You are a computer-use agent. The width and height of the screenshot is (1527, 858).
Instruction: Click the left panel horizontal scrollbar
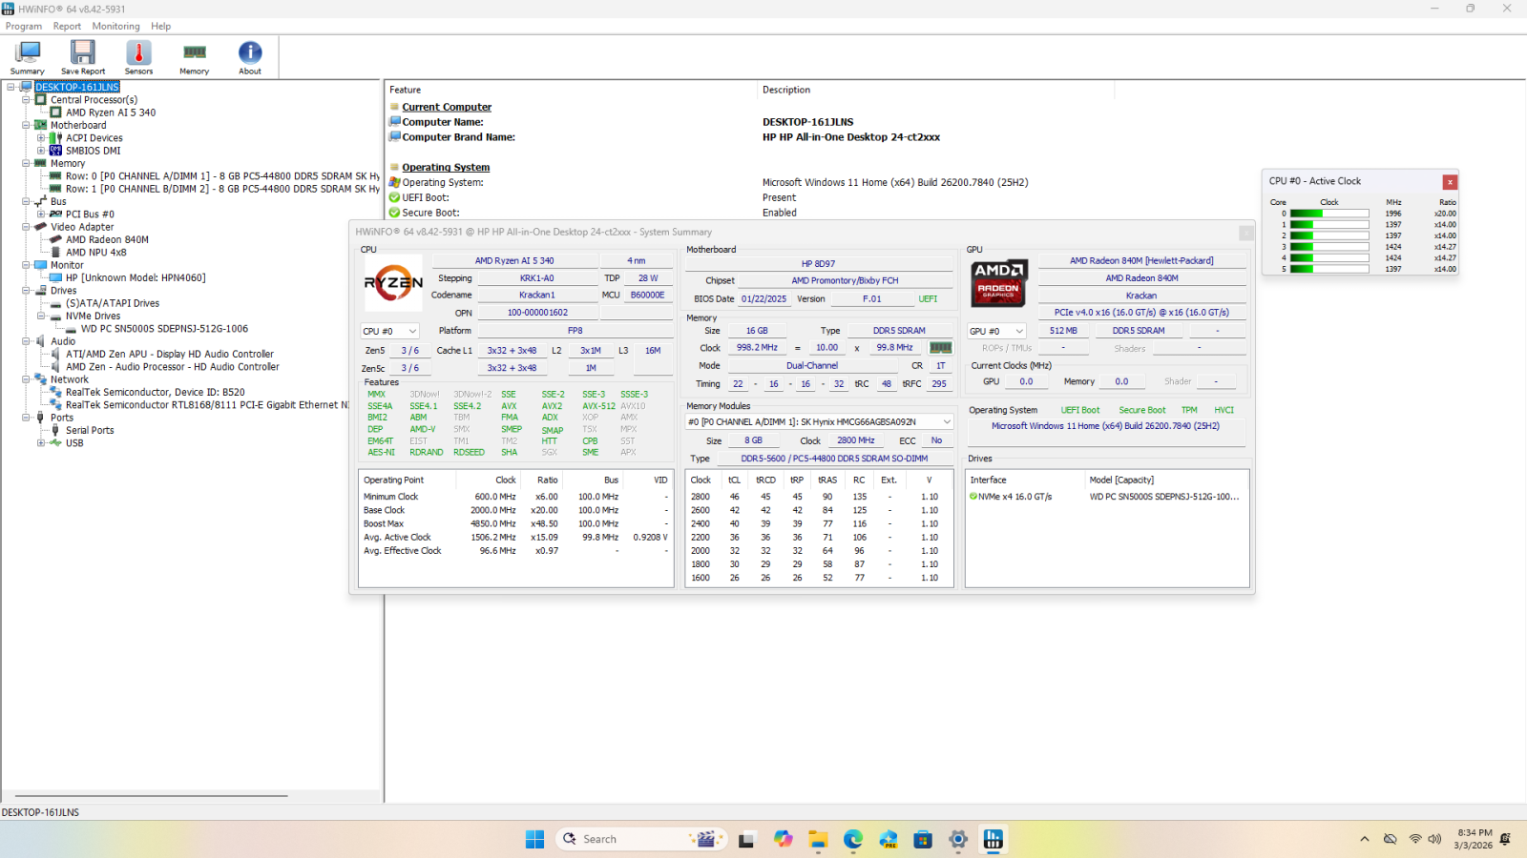(151, 795)
